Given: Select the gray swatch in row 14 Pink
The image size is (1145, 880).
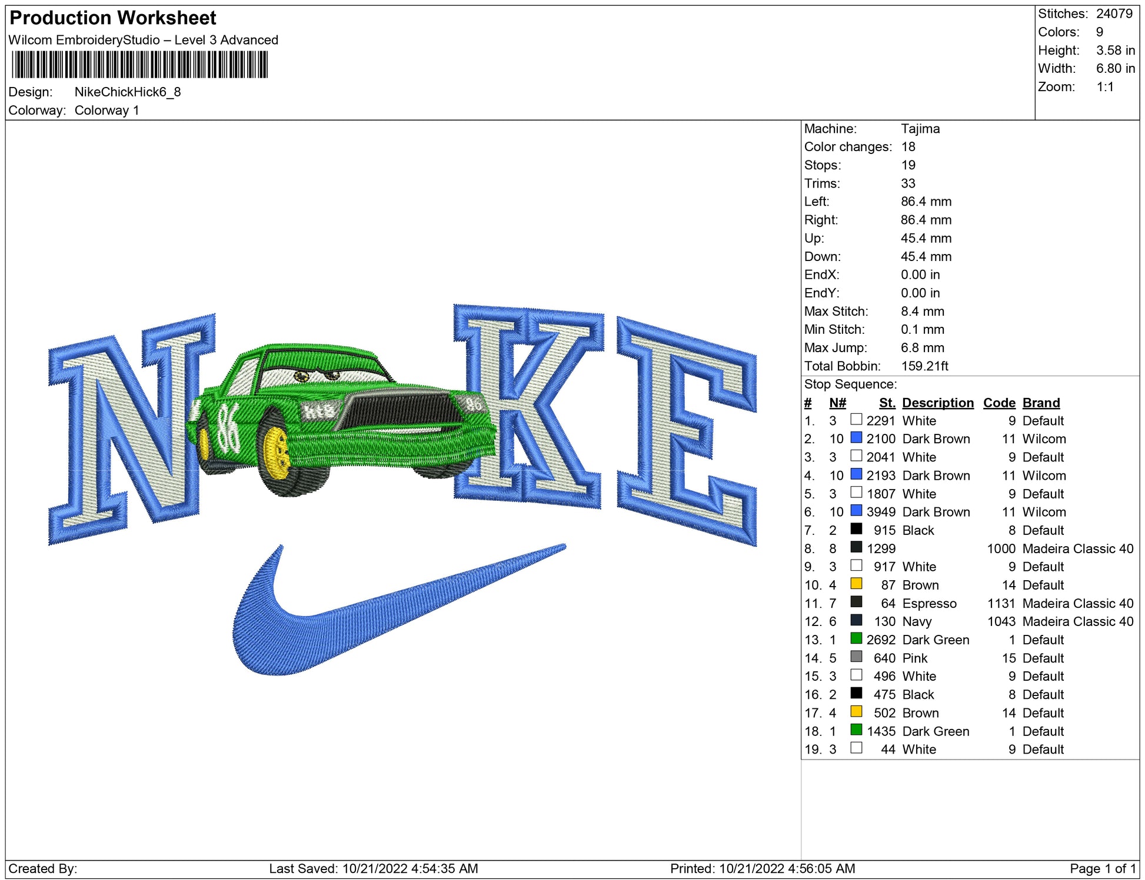Looking at the screenshot, I should pos(856,657).
